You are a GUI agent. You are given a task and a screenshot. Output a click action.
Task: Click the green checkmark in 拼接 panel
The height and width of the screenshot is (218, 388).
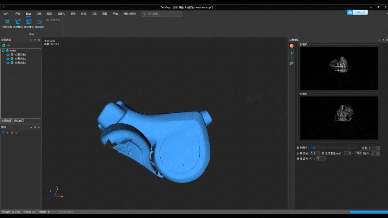pyautogui.click(x=17, y=133)
